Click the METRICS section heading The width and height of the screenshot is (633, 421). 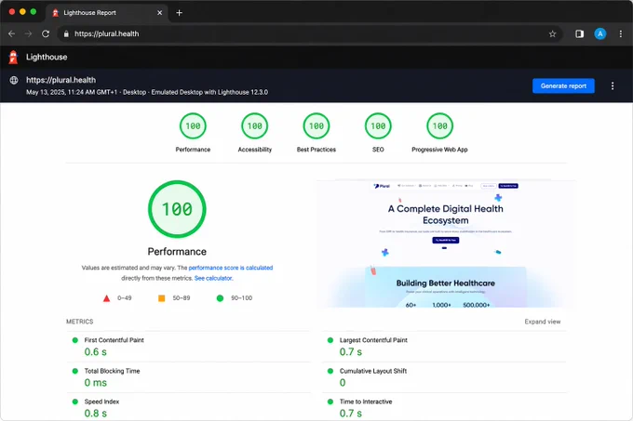[x=79, y=322]
